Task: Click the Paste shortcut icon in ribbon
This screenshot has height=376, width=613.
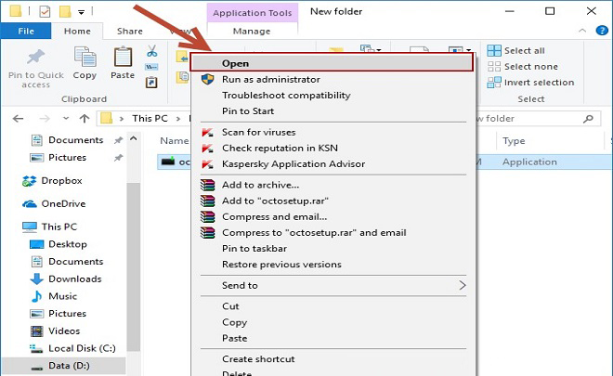Action: (151, 82)
